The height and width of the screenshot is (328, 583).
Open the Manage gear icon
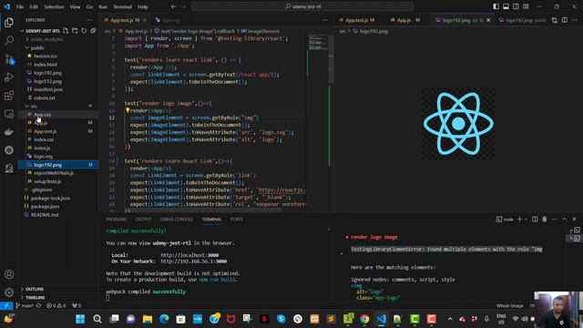tap(9, 292)
